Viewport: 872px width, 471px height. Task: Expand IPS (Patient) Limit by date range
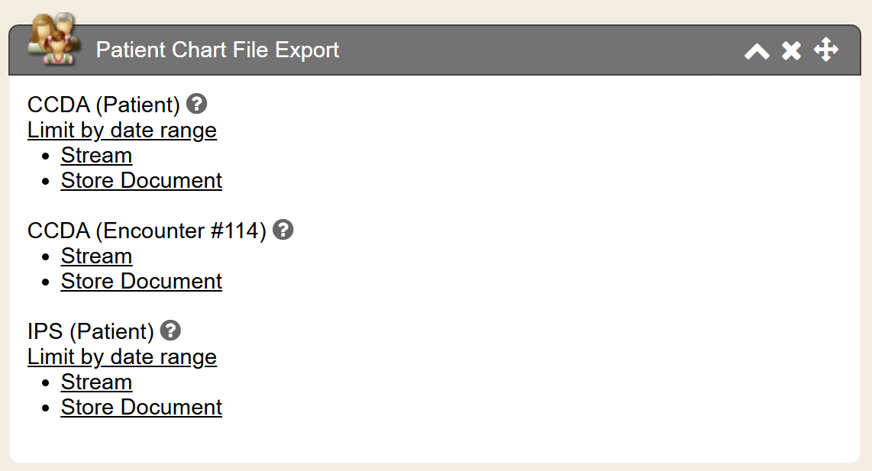point(122,357)
